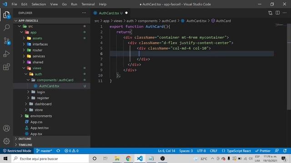The width and height of the screenshot is (291, 163).
Task: Collapse the auth folder
Action: click(26, 74)
